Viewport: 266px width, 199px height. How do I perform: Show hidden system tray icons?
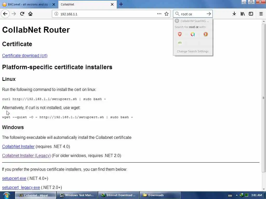coord(237,195)
